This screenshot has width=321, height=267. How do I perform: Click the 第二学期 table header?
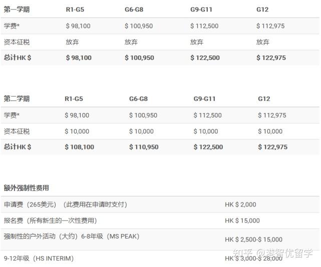[x=17, y=98]
